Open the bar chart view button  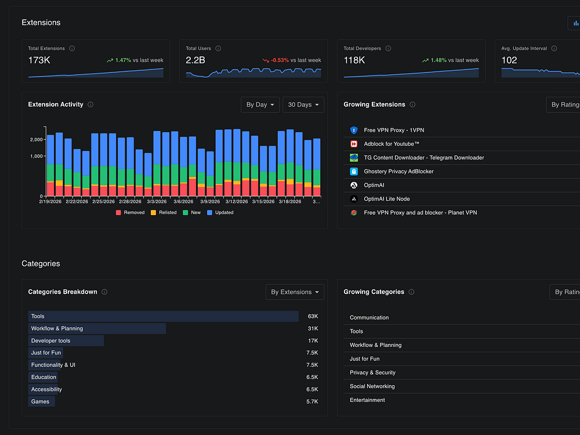click(x=575, y=23)
